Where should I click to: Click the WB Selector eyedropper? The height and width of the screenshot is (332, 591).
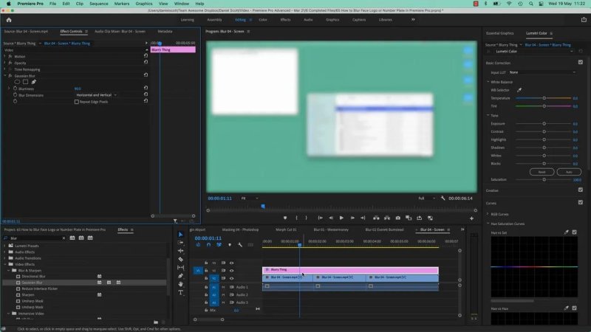(x=519, y=90)
